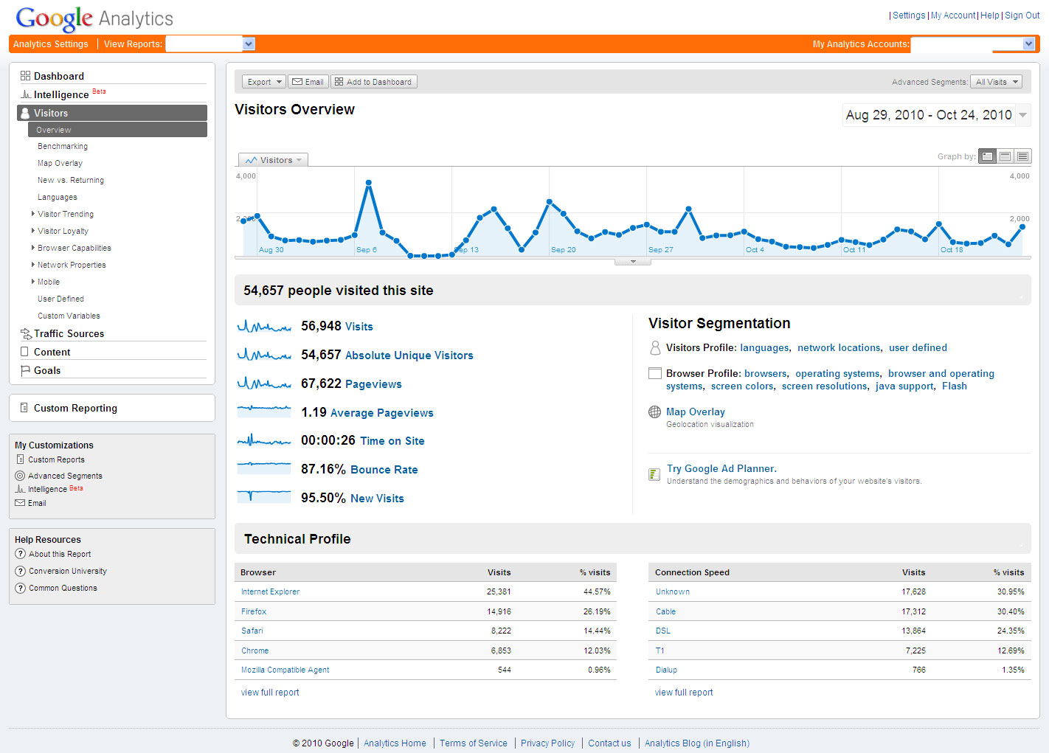Image resolution: width=1049 pixels, height=753 pixels.
Task: Switch graph to weekly view
Action: tap(1005, 156)
